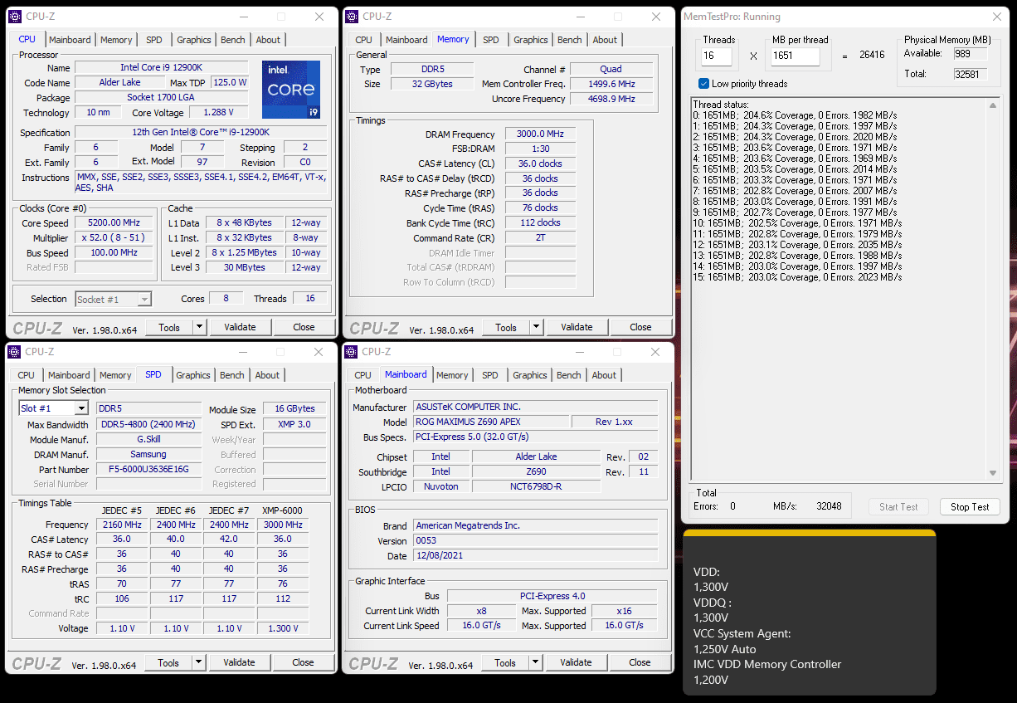Click the Intel Core i9 logo badge
The image size is (1017, 703).
291,90
